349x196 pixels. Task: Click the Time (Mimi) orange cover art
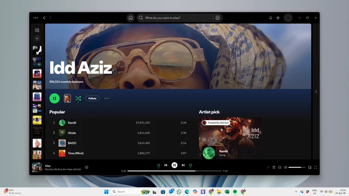pyautogui.click(x=62, y=153)
